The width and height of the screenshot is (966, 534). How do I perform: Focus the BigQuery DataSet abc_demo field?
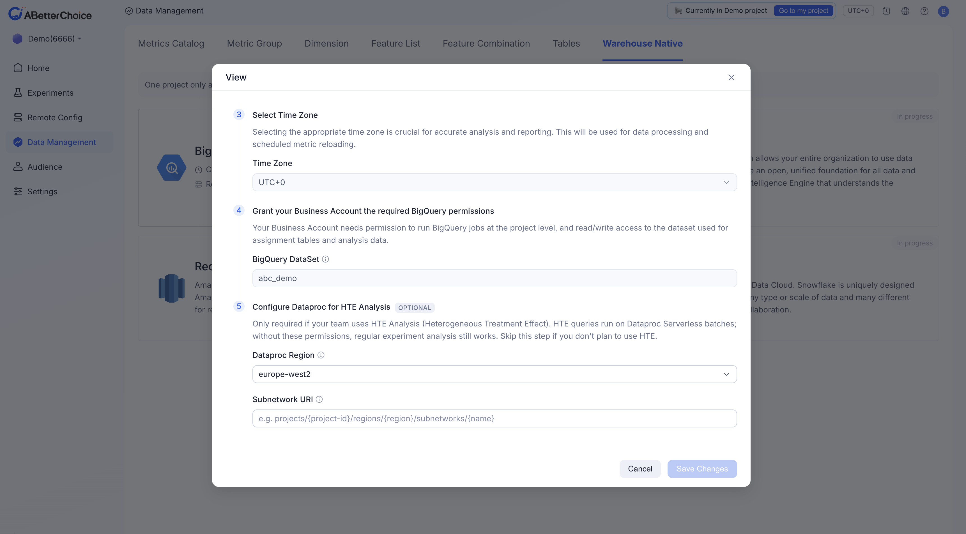pos(494,278)
